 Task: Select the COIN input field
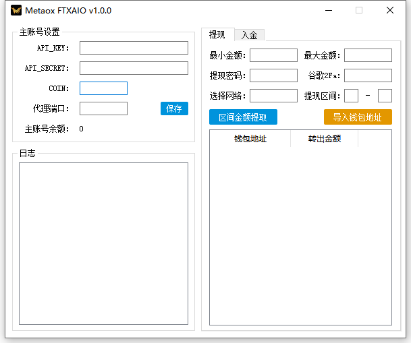click(103, 88)
